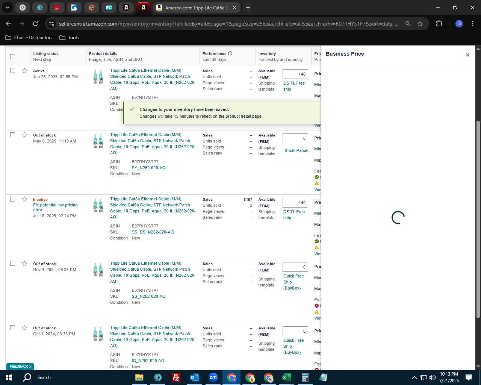Reload the Seller Central page
Image resolution: width=481 pixels, height=385 pixels.
(35, 24)
